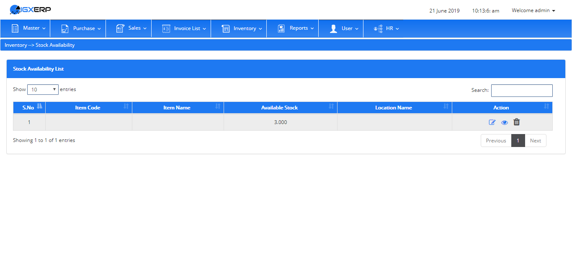Expand the Inventory menu dropdown
The width and height of the screenshot is (572, 261).
pos(241,28)
